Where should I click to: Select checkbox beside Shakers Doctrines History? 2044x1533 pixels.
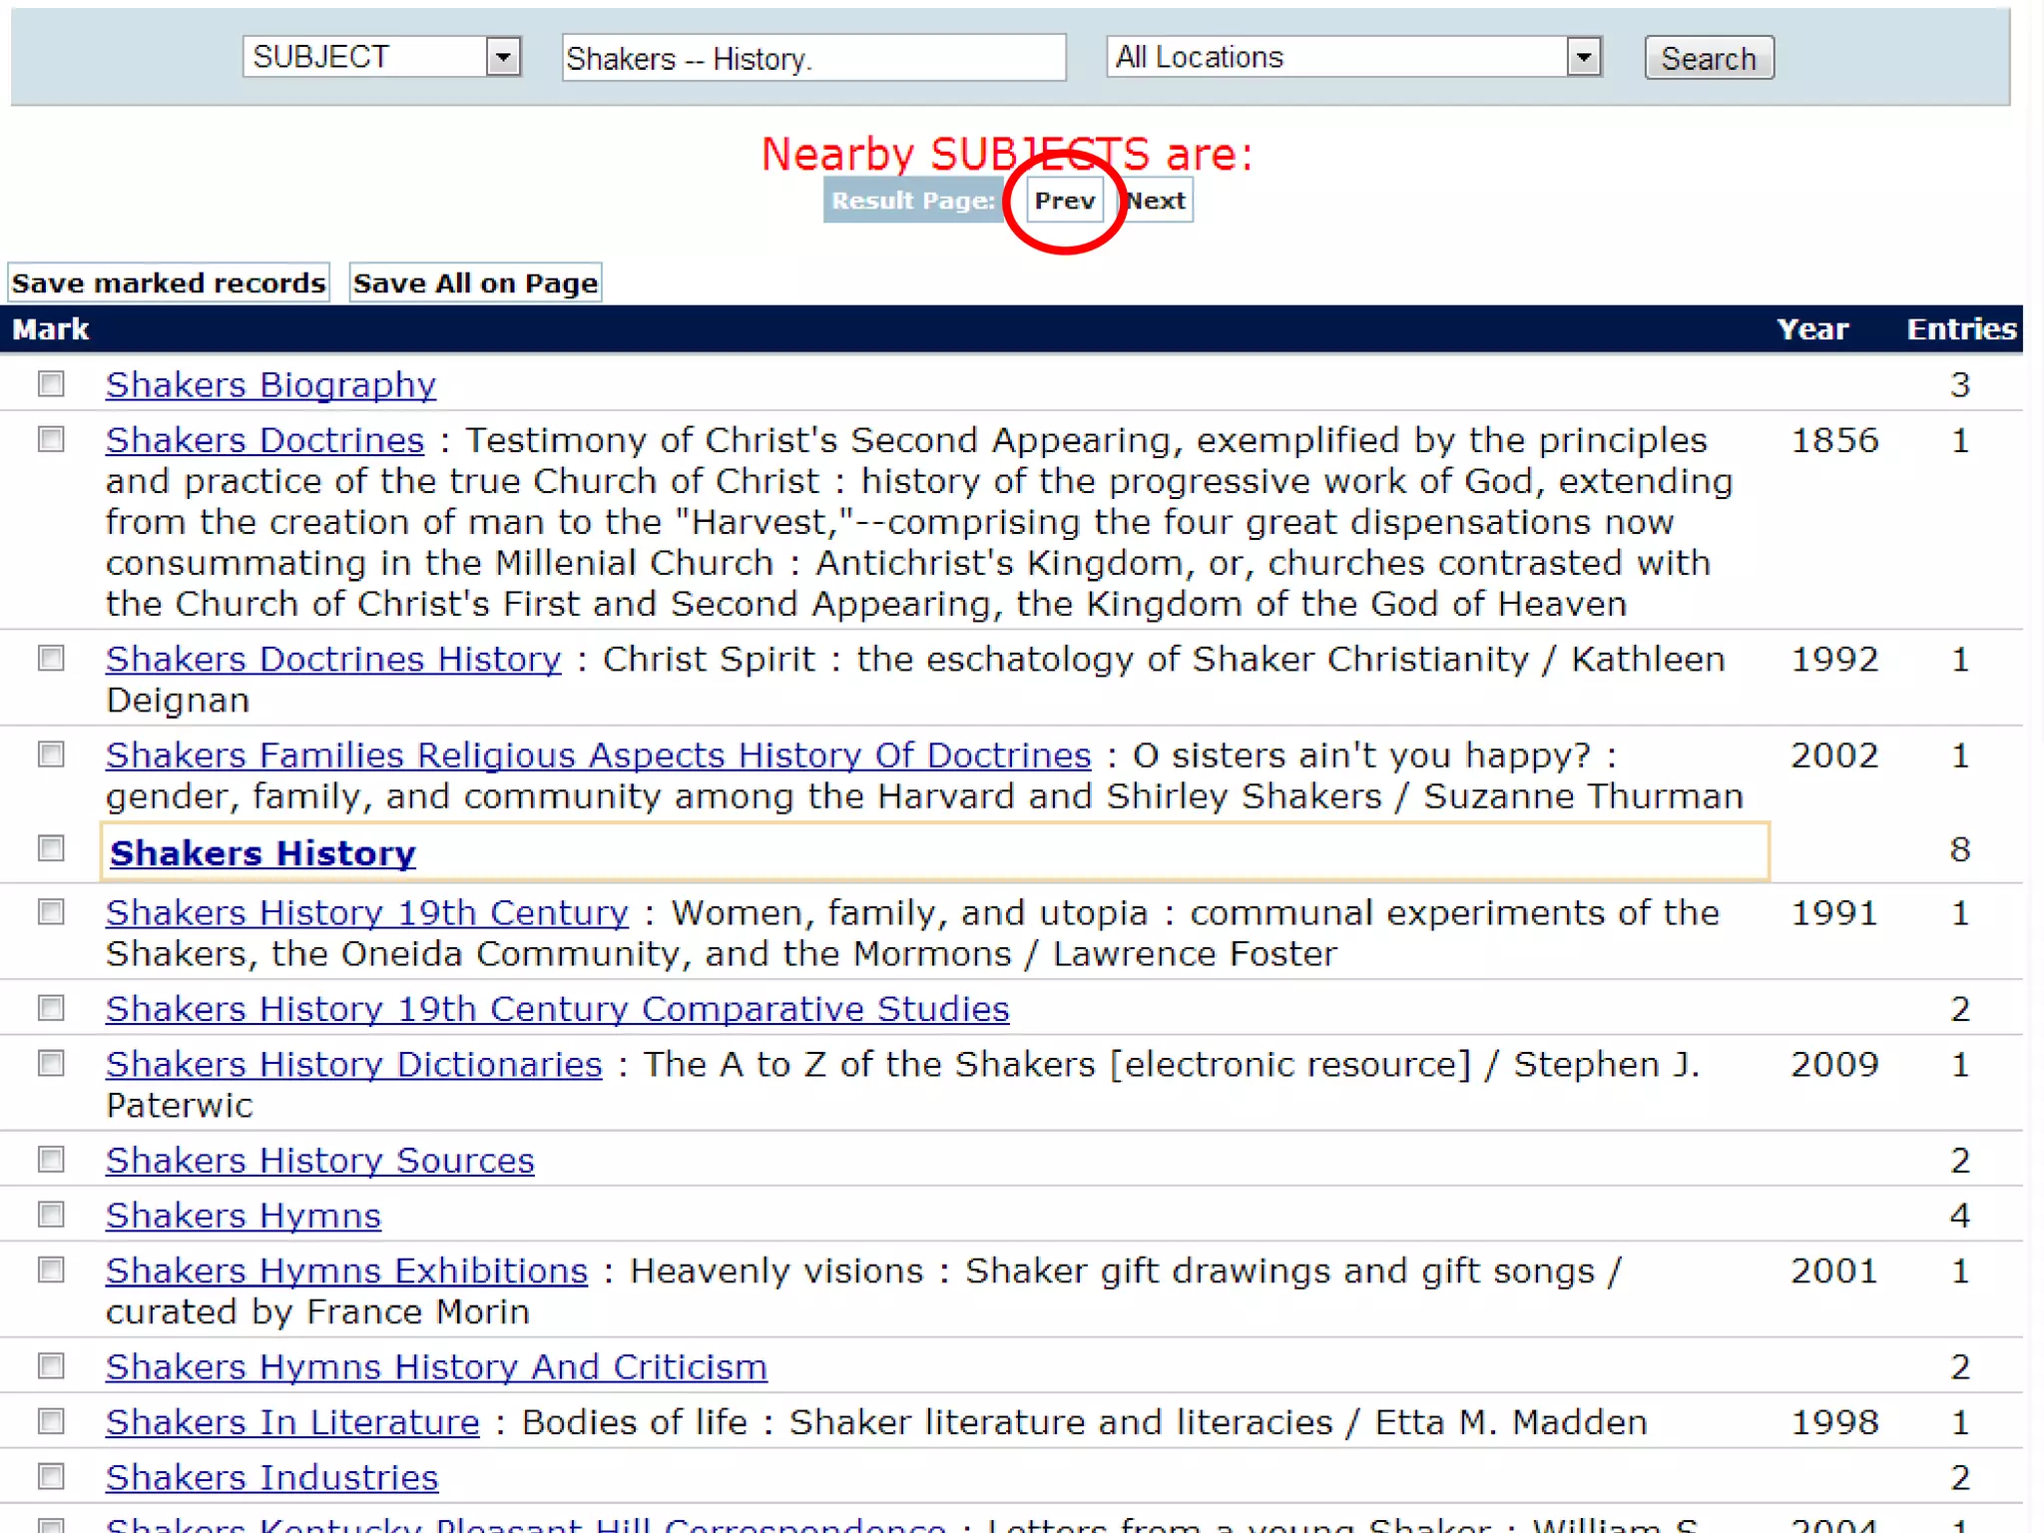51,659
